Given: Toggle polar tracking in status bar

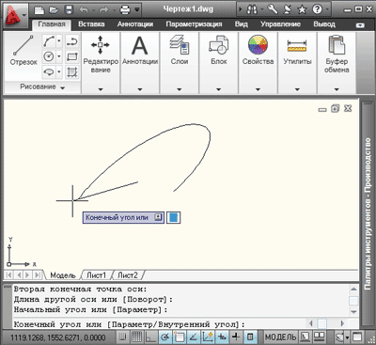Looking at the screenshot, I should (x=165, y=337).
